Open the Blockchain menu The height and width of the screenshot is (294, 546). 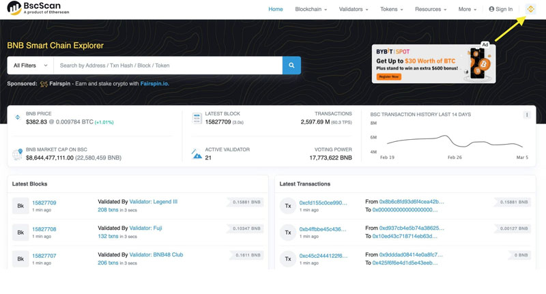(x=311, y=9)
